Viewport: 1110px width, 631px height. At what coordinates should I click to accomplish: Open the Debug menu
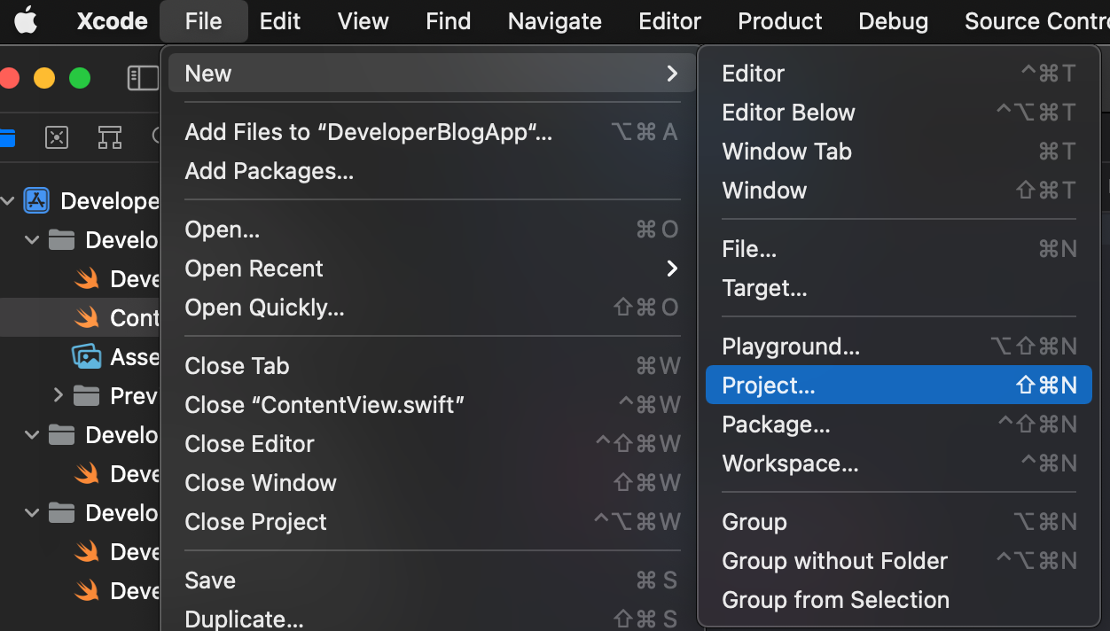pyautogui.click(x=894, y=21)
